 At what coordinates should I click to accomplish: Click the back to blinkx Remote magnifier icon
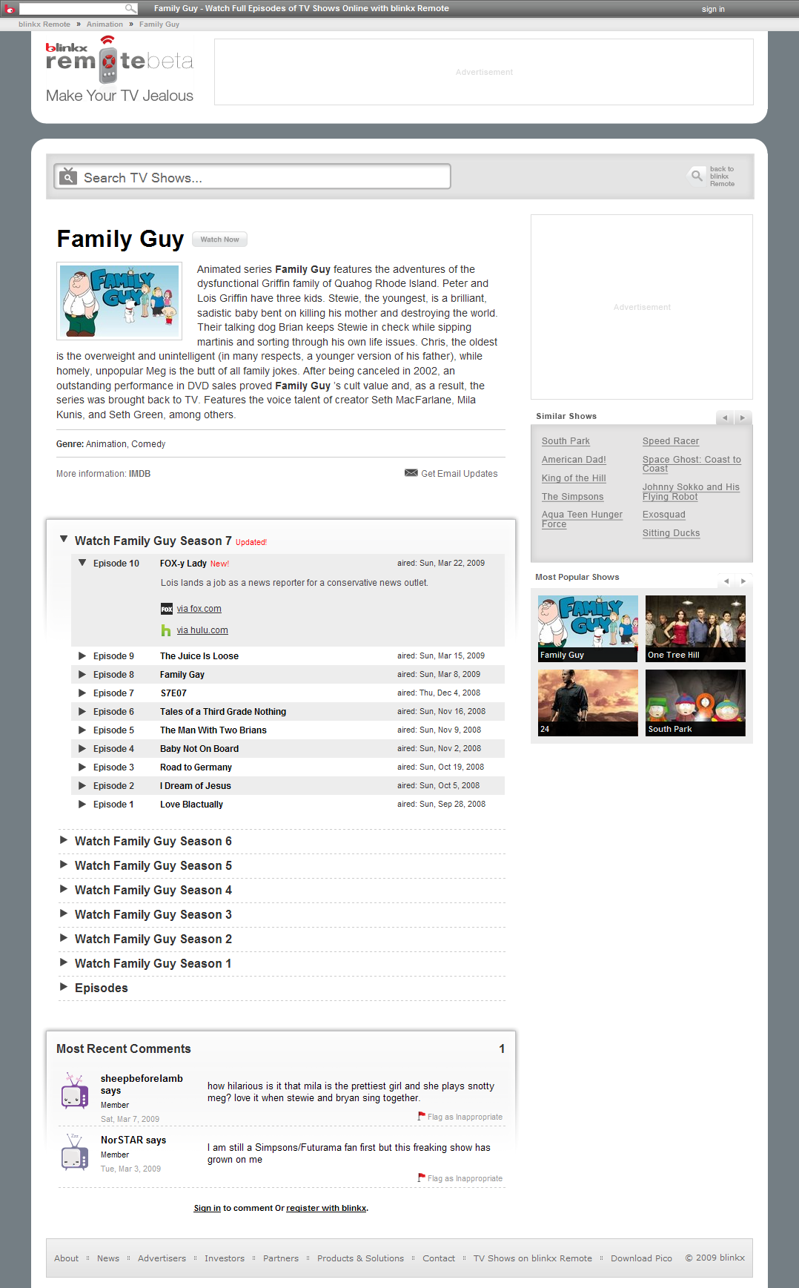(697, 176)
